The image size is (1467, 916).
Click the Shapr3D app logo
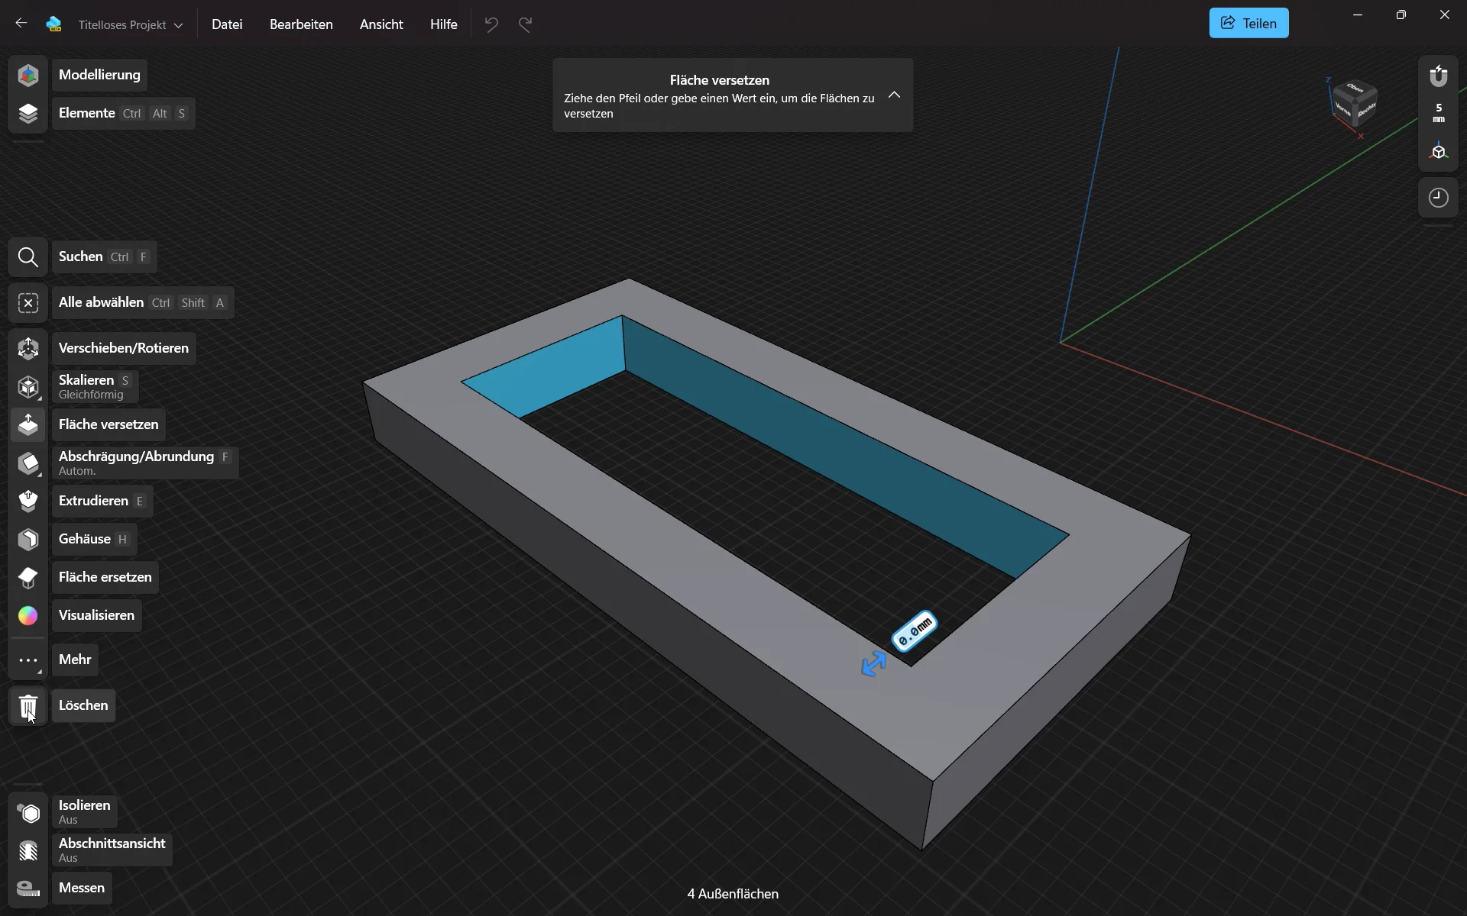[x=53, y=24]
